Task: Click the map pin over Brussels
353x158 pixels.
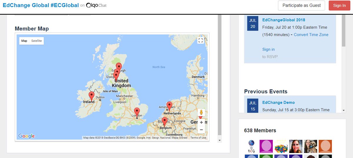Action: pos(164,121)
